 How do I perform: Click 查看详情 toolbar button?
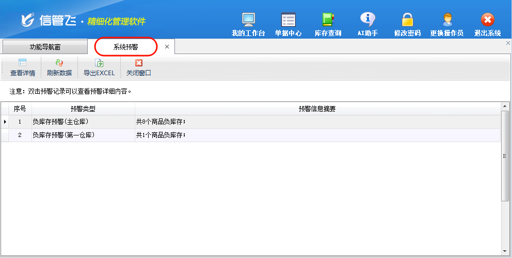point(23,67)
